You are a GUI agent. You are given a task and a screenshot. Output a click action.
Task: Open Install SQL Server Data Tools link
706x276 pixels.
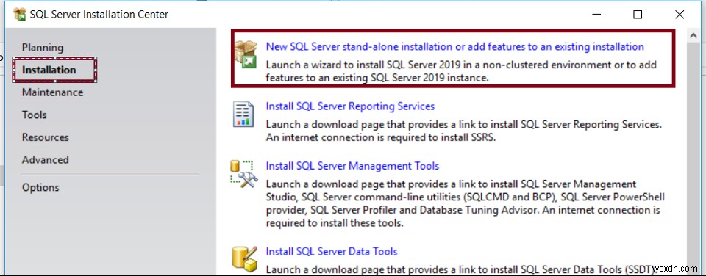pos(332,251)
